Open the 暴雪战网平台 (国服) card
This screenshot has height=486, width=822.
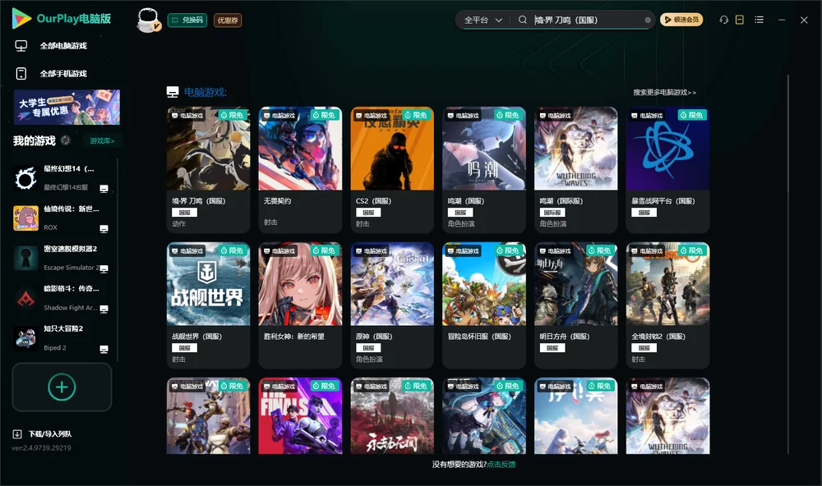click(667, 170)
